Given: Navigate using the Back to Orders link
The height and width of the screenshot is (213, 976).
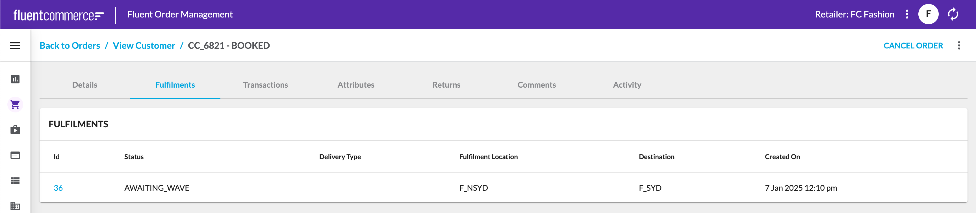Looking at the screenshot, I should pos(70,45).
